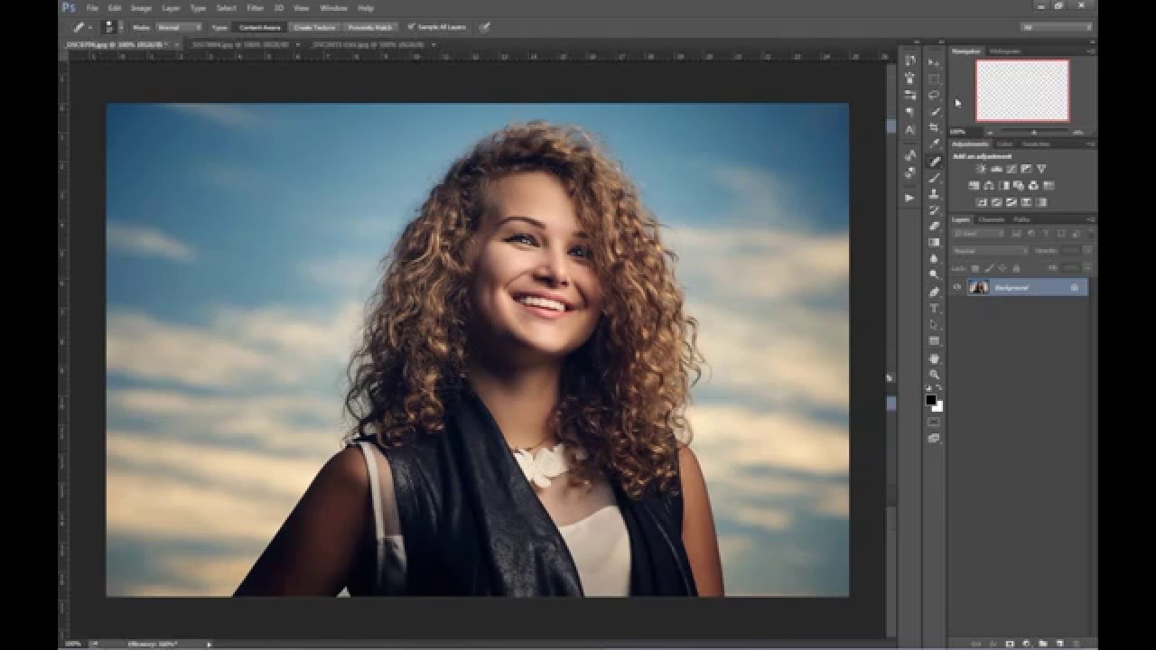The image size is (1156, 650).
Task: Select the Pen tool
Action: point(935,292)
